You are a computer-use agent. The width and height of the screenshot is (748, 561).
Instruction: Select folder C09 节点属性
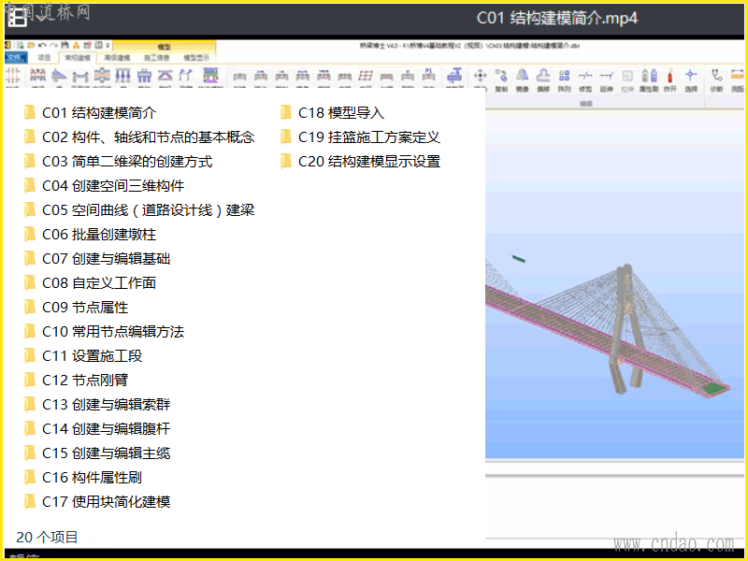[76, 308]
